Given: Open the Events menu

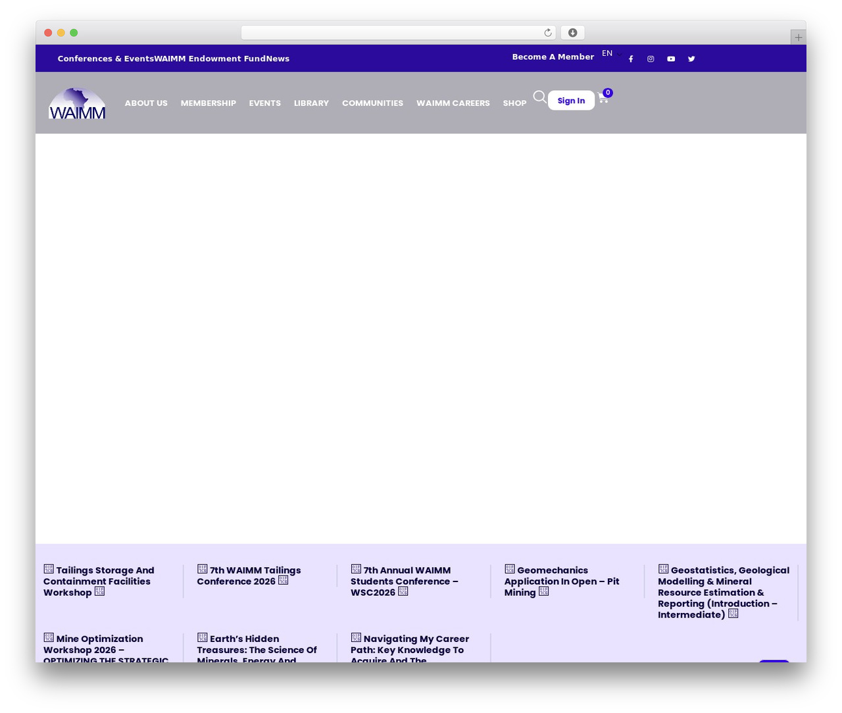Looking at the screenshot, I should 264,103.
